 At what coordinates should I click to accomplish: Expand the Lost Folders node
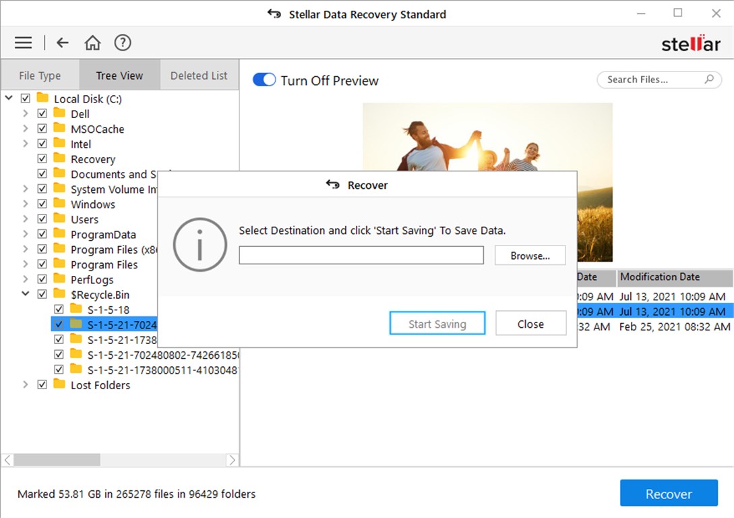coord(26,384)
